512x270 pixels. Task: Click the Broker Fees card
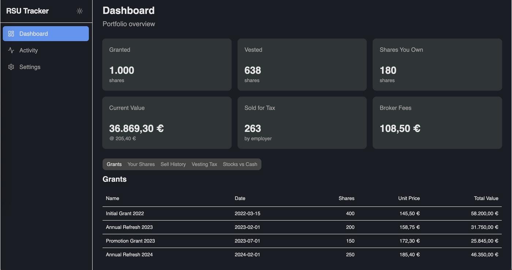[437, 123]
